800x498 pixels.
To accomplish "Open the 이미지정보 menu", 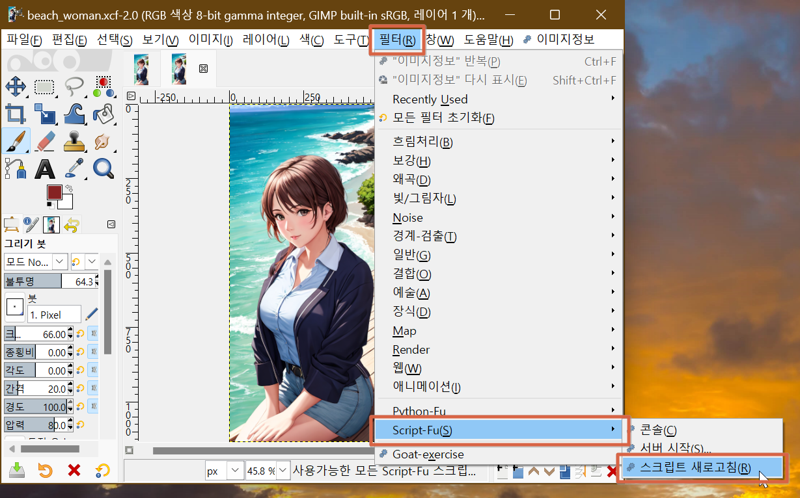I will 560,40.
